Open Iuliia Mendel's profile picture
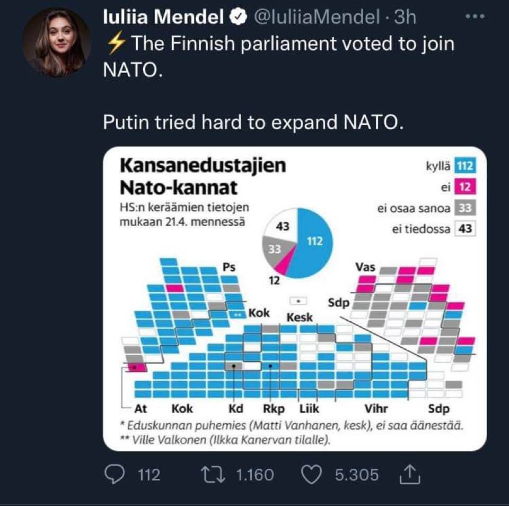509x506 pixels. pyautogui.click(x=56, y=42)
